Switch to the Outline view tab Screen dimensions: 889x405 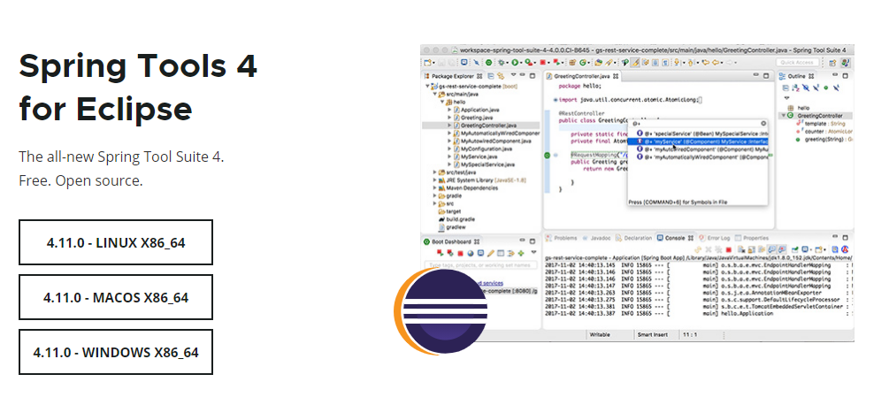click(x=797, y=76)
